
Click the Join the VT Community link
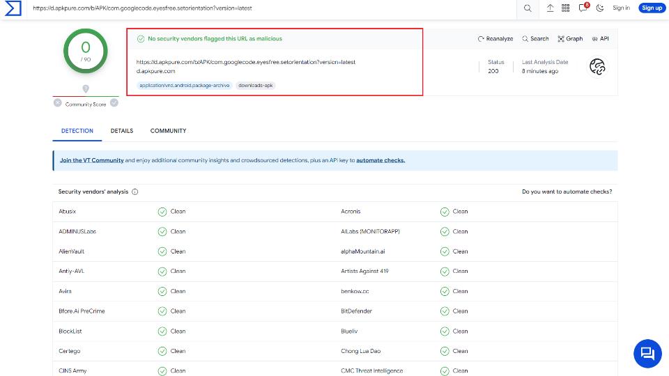coord(92,160)
